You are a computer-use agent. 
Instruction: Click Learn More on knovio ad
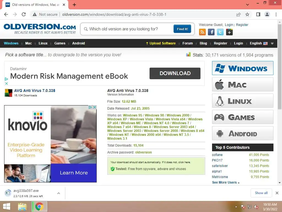(74, 173)
